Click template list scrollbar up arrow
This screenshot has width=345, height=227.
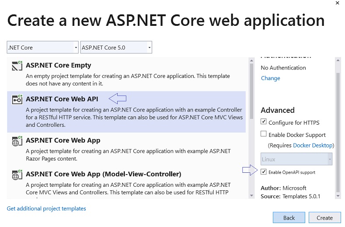click(251, 60)
